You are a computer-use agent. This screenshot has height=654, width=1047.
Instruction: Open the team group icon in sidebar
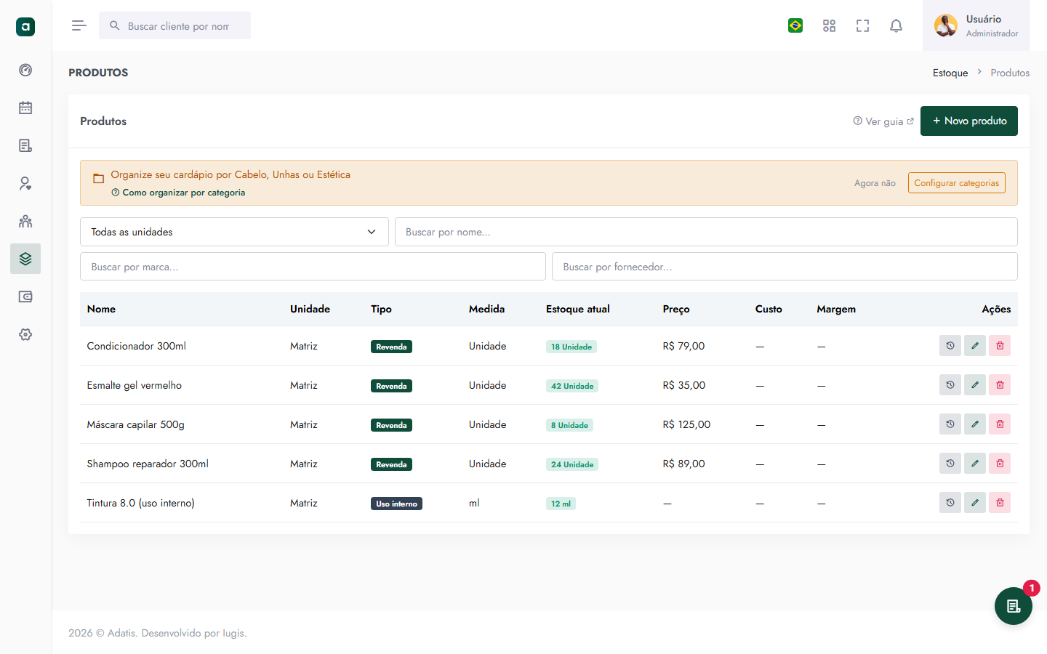[x=25, y=222]
